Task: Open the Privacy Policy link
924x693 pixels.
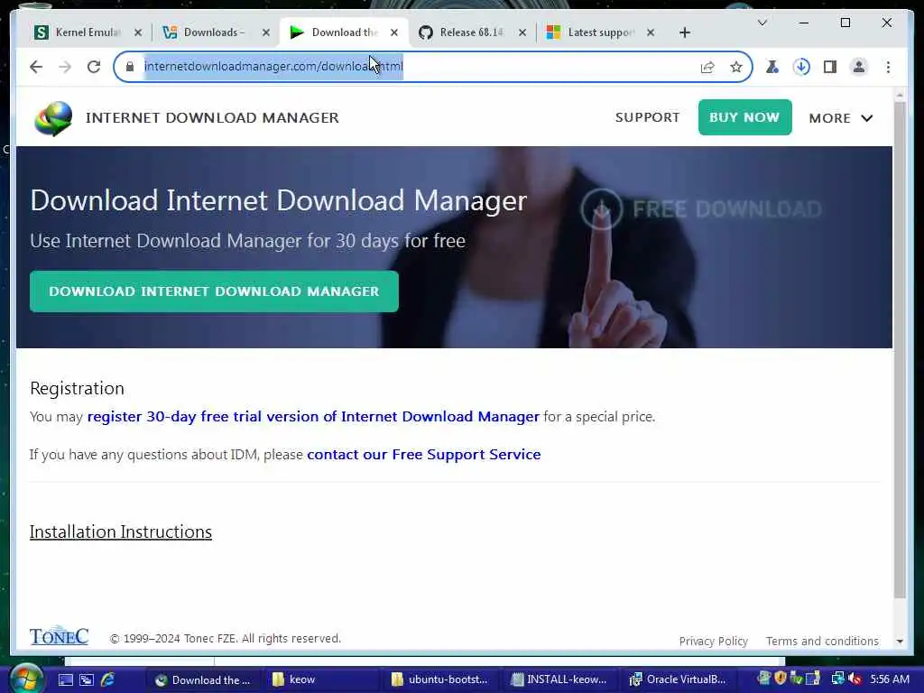Action: coord(713,642)
